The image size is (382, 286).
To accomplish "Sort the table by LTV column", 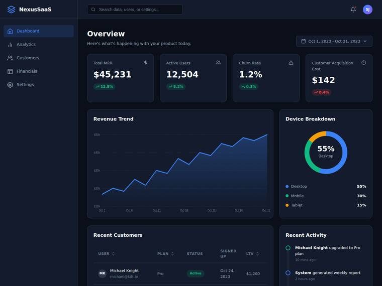I will coord(253,254).
